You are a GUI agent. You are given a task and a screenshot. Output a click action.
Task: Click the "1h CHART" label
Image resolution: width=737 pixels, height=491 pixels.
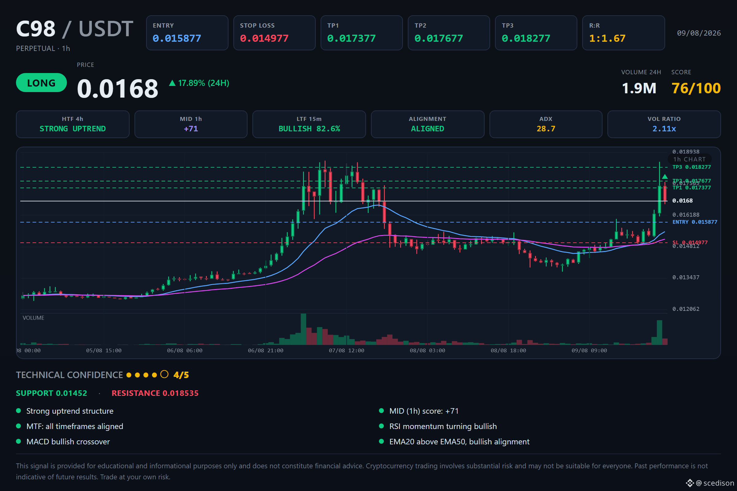click(689, 159)
